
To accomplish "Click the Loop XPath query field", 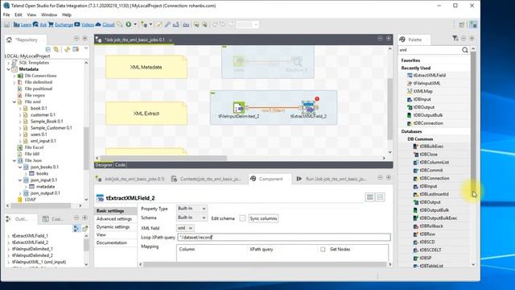I will (284, 237).
